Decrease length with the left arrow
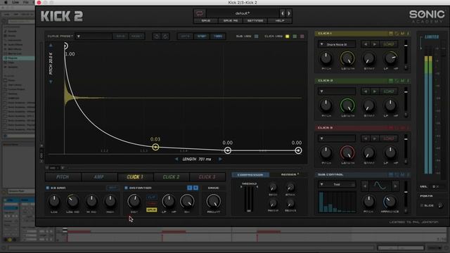Screen dimensions: 450x253 tap(176, 159)
